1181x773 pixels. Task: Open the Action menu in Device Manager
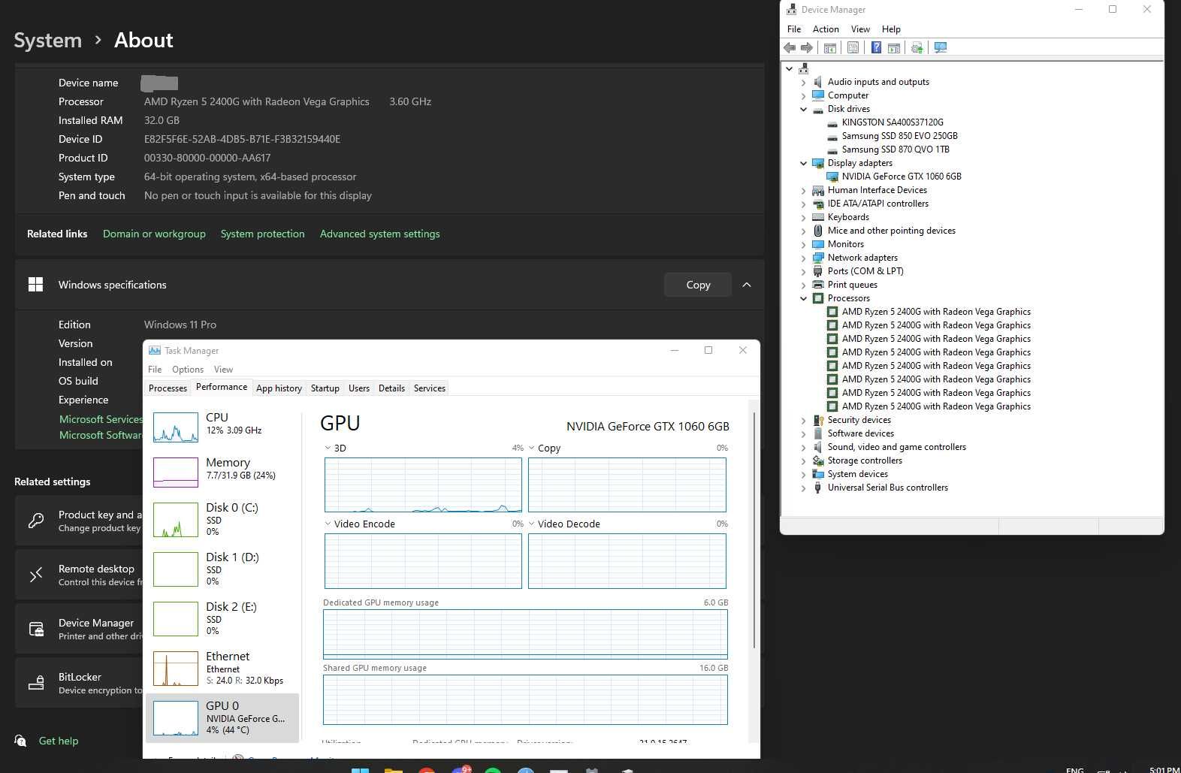pos(826,29)
